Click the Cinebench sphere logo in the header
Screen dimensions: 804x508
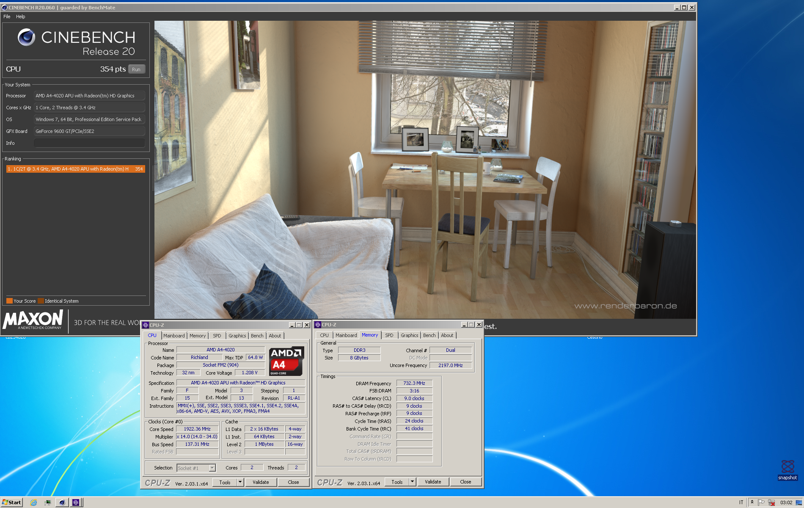click(x=26, y=37)
